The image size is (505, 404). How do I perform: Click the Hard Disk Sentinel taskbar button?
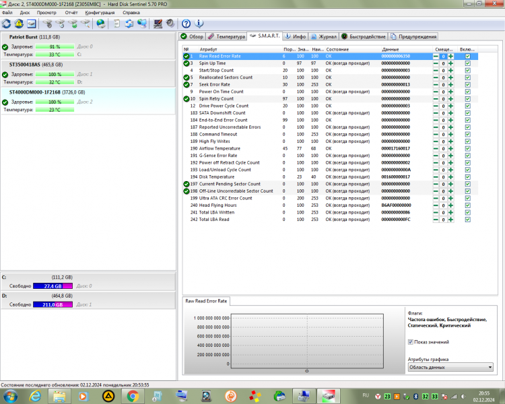click(x=329, y=396)
